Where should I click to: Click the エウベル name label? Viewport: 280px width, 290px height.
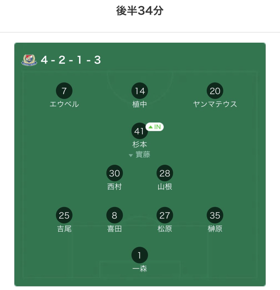pyautogui.click(x=64, y=104)
